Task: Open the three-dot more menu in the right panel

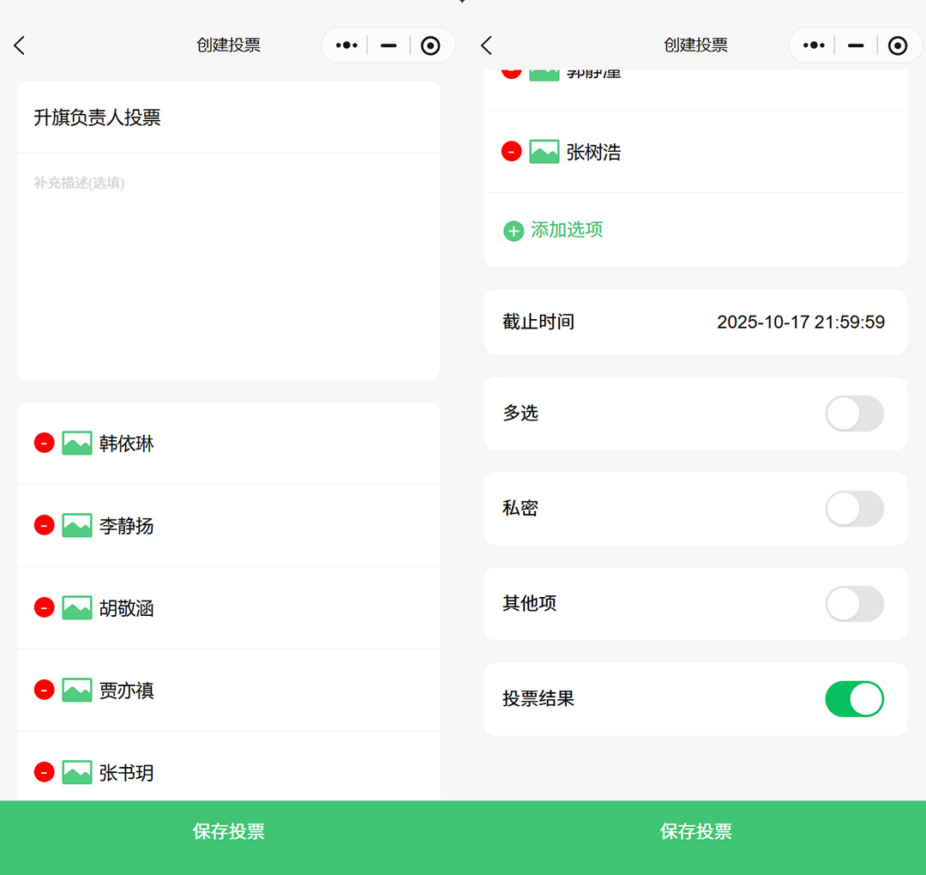Action: 814,45
